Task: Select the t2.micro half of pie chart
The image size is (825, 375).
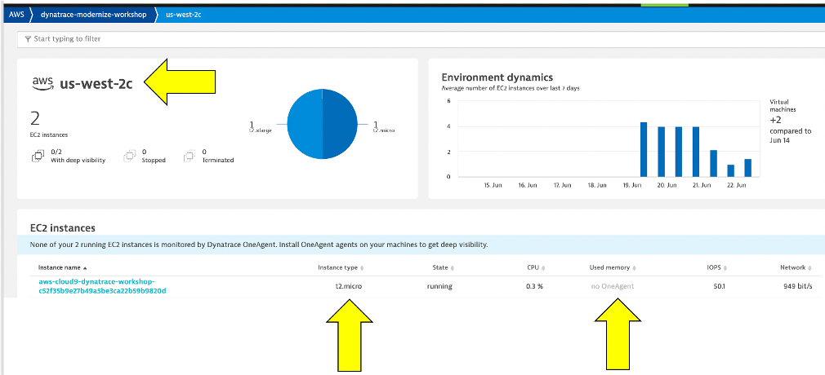Action: (340, 125)
